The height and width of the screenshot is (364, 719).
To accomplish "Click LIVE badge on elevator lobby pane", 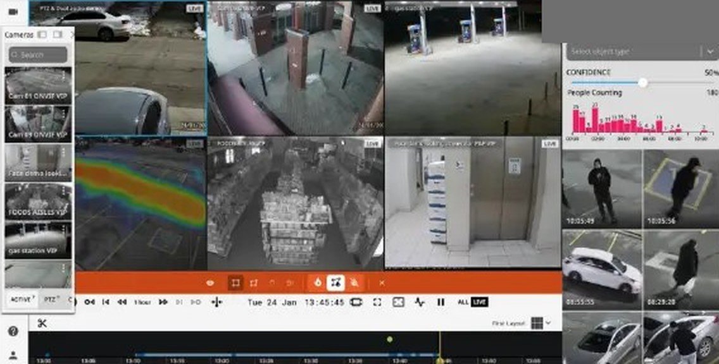I will [549, 144].
